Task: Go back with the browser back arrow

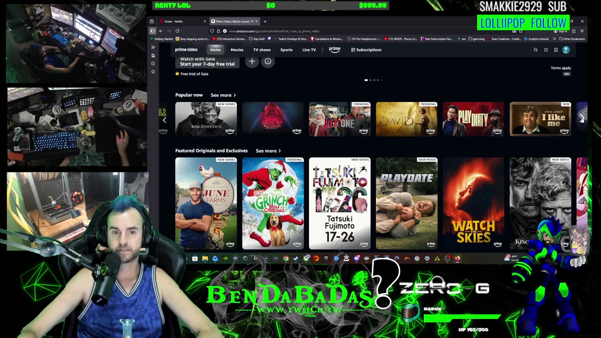Action: [161, 31]
